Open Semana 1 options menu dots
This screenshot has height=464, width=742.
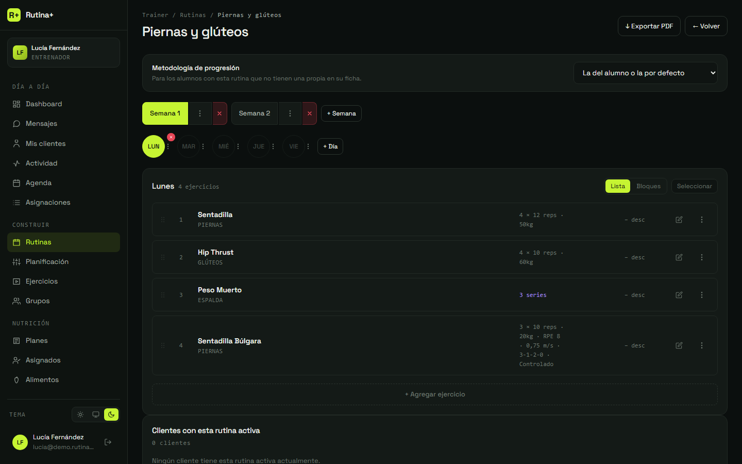[200, 113]
